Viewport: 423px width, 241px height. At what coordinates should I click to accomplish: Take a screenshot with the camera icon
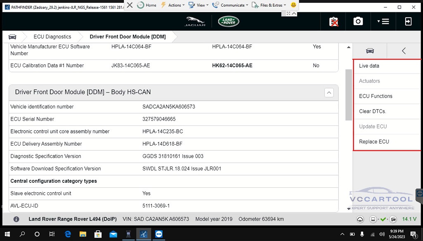[358, 21]
